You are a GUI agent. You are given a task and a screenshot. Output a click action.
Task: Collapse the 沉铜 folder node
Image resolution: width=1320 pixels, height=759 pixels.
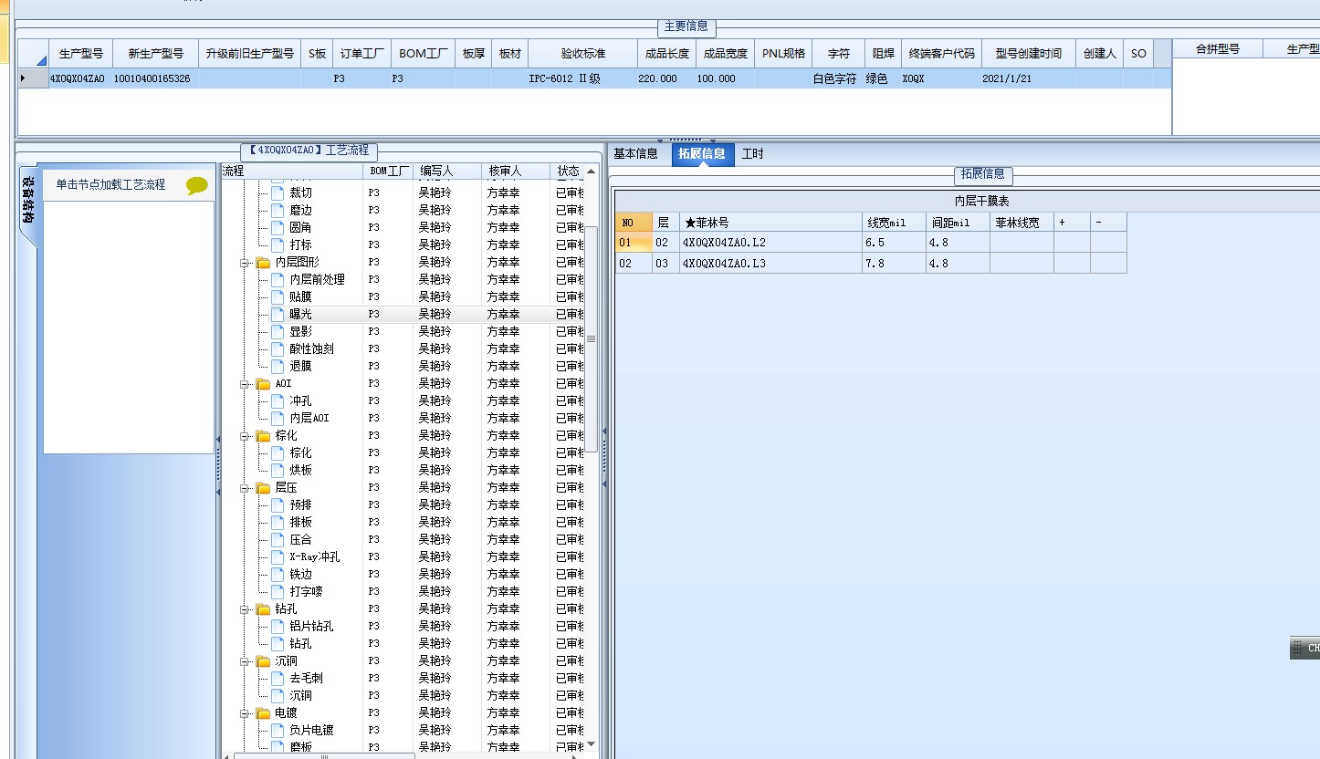pos(245,661)
